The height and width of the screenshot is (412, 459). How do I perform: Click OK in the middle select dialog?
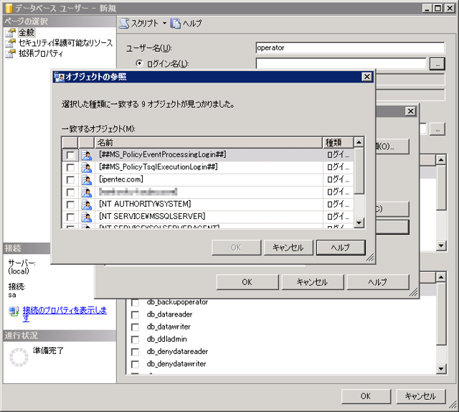(247, 282)
